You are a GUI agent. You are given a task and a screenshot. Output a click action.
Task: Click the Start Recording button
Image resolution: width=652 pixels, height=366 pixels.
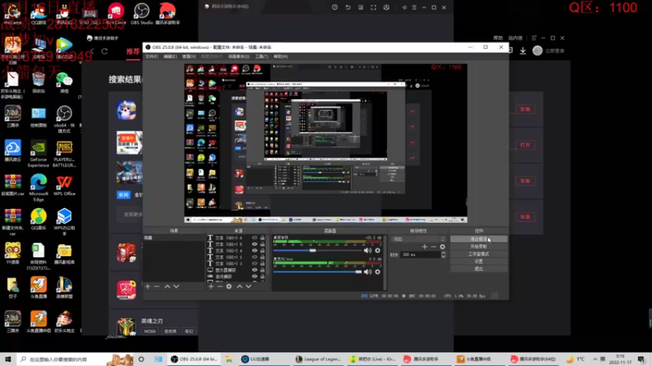point(479,246)
